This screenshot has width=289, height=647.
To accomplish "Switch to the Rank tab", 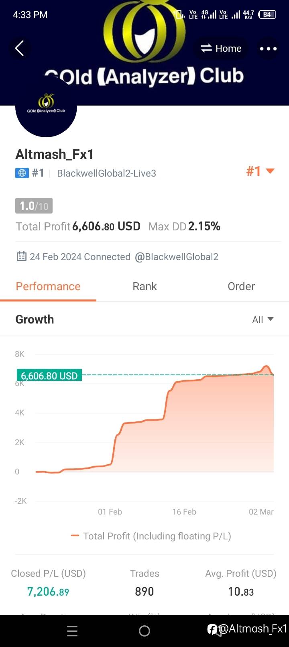I will pos(144,286).
